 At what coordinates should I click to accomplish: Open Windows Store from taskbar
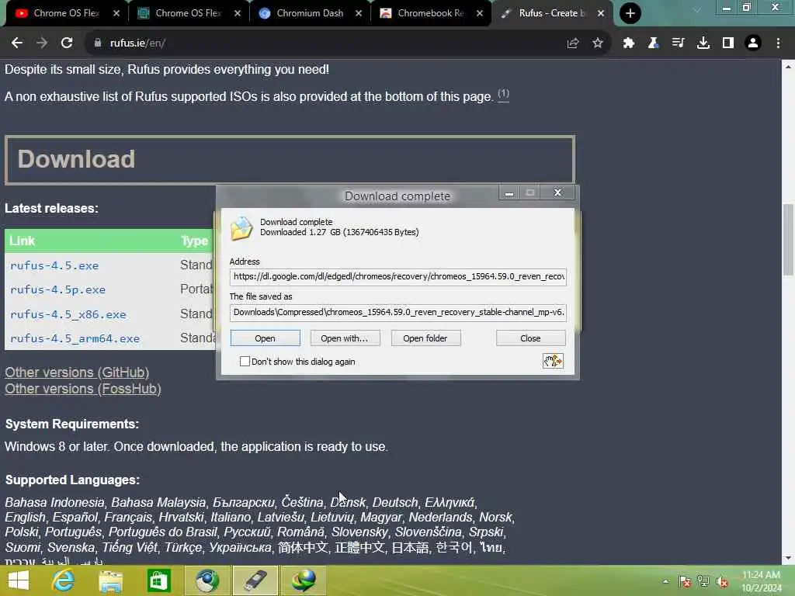[158, 580]
